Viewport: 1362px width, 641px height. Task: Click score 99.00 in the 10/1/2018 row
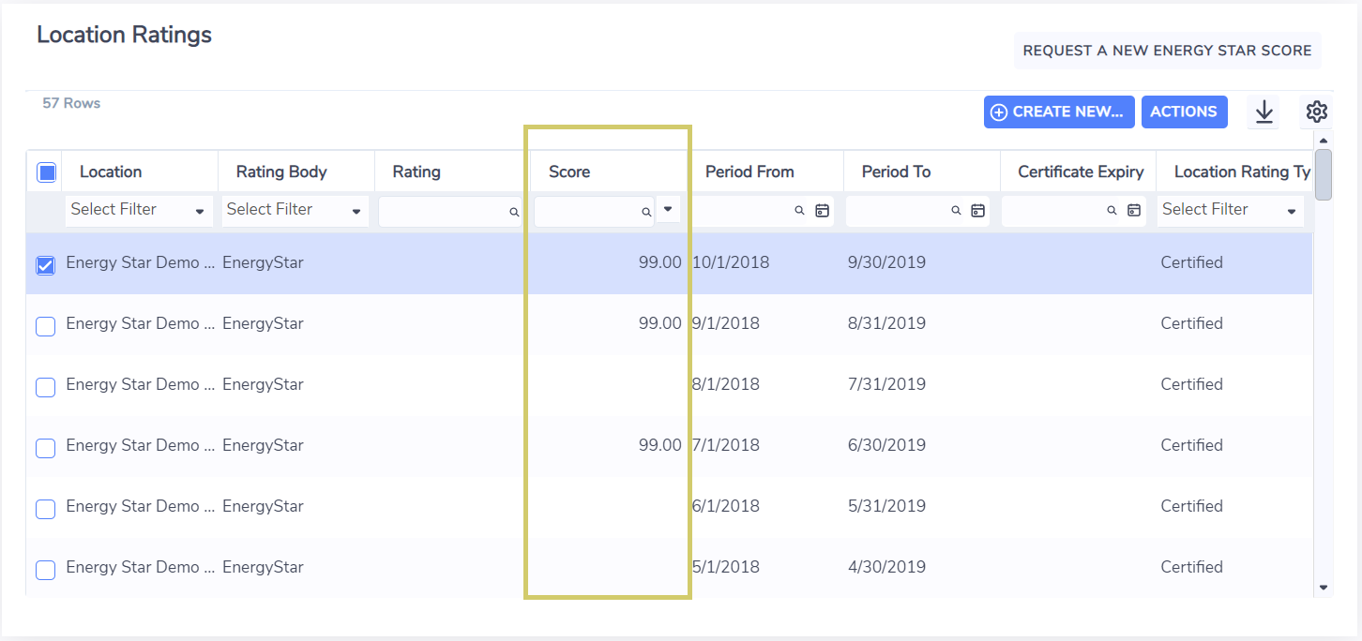pyautogui.click(x=660, y=262)
